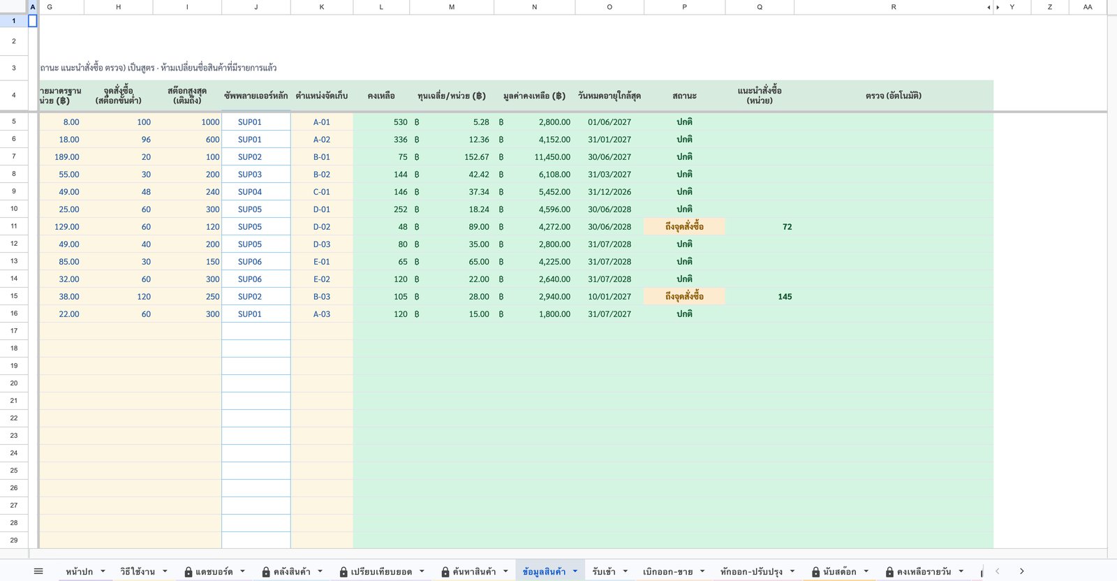Open dropdown arrow of คลังสินค้า sheet tab

[320, 571]
